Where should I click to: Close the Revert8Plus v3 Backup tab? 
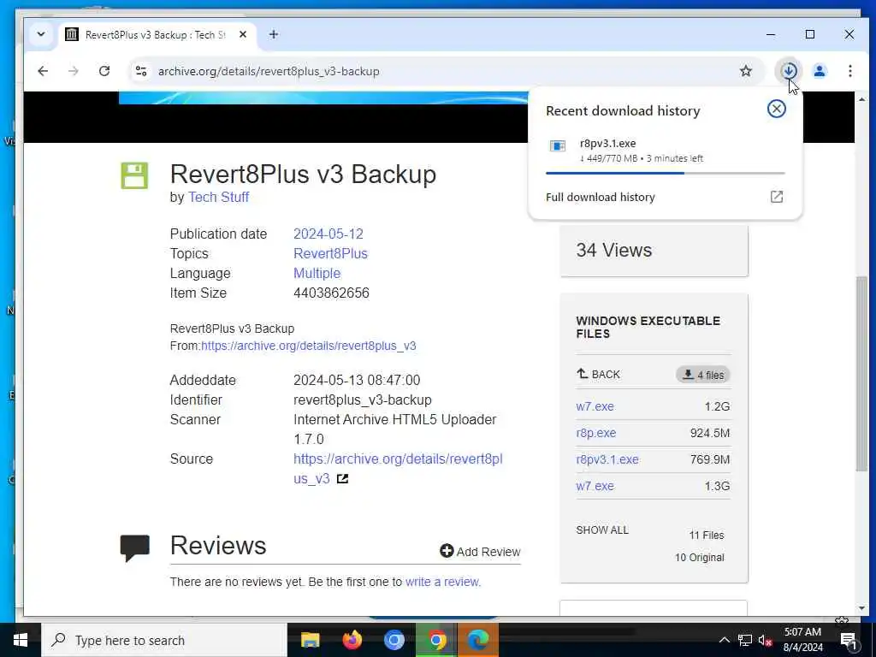point(242,34)
